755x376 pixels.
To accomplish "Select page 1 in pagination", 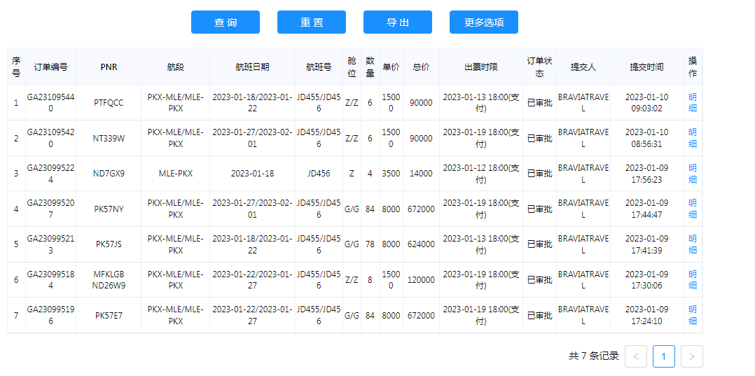I will [663, 356].
